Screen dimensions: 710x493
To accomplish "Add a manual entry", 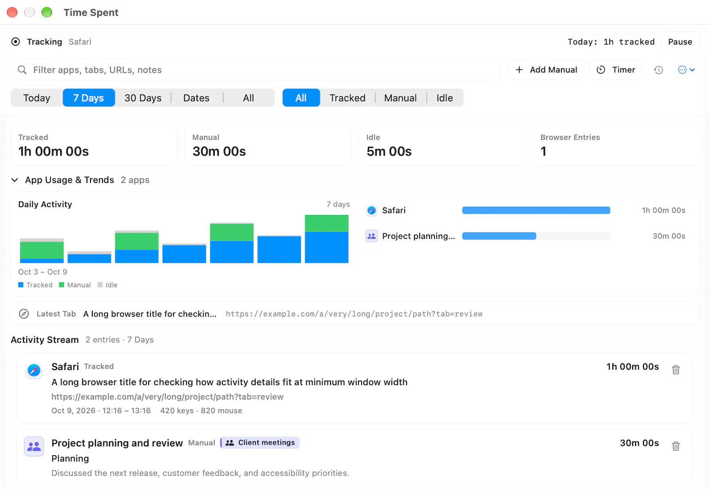I will [x=546, y=70].
